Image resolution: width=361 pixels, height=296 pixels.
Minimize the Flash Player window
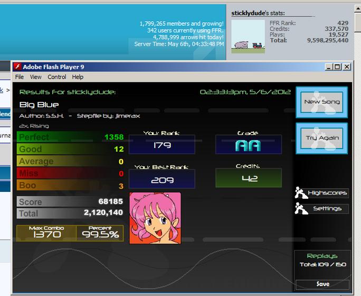point(329,67)
